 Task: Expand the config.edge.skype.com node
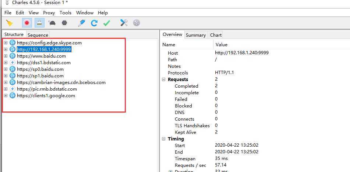coord(6,43)
